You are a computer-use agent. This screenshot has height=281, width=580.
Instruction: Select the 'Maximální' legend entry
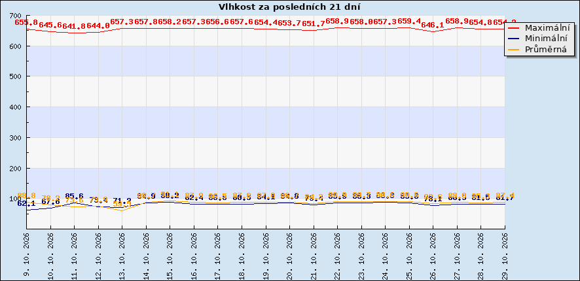[547, 28]
